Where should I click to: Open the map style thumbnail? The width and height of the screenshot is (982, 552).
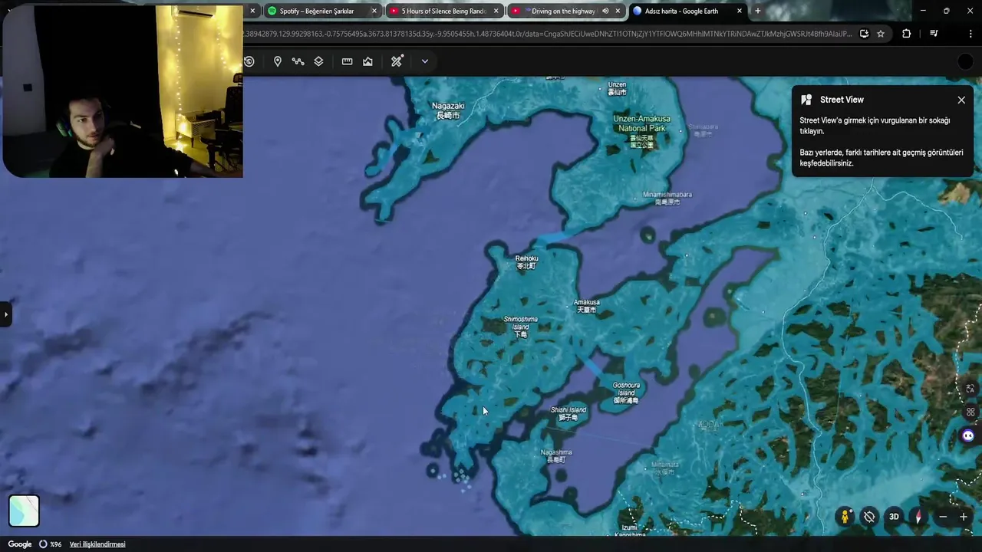coord(24,511)
